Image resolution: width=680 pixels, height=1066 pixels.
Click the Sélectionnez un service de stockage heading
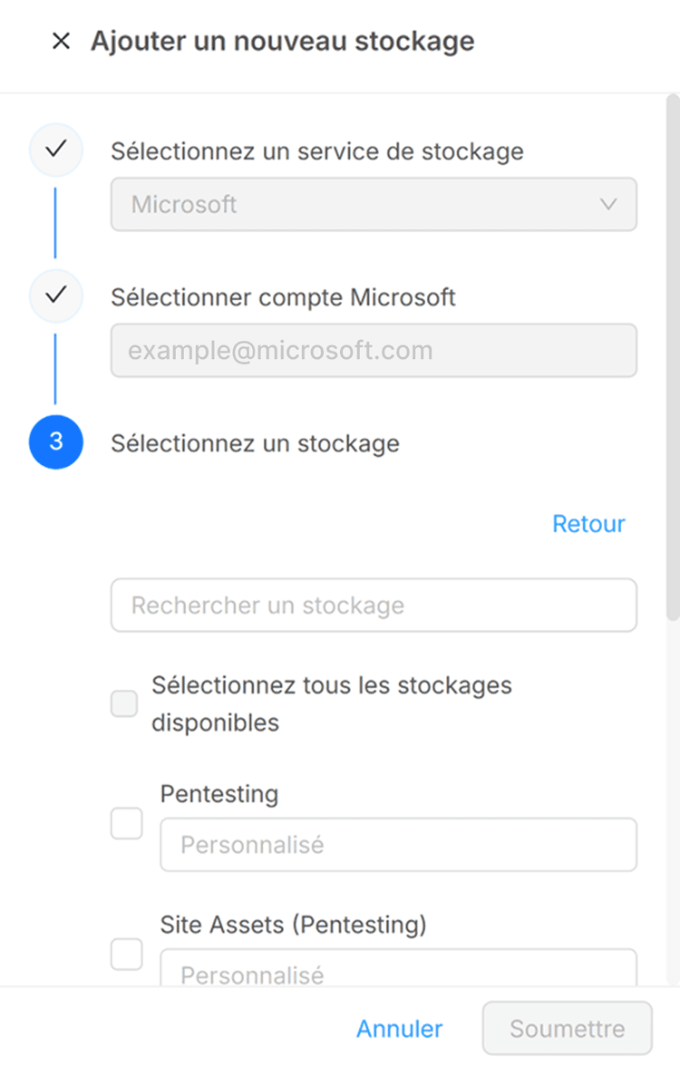317,151
